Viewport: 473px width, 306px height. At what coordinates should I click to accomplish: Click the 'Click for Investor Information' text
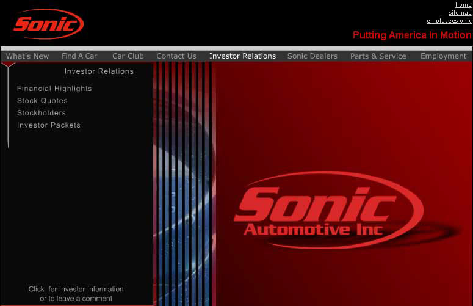[x=76, y=289]
